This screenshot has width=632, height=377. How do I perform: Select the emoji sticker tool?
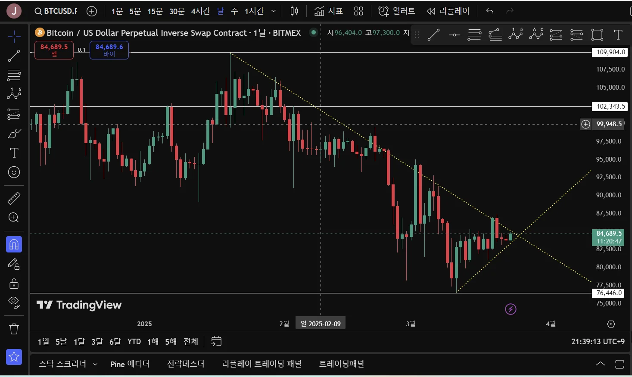point(14,172)
